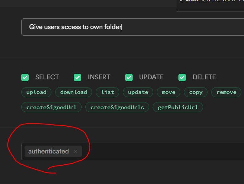244x184 pixels.
Task: Click the UPDATE label text
Action: (151, 77)
